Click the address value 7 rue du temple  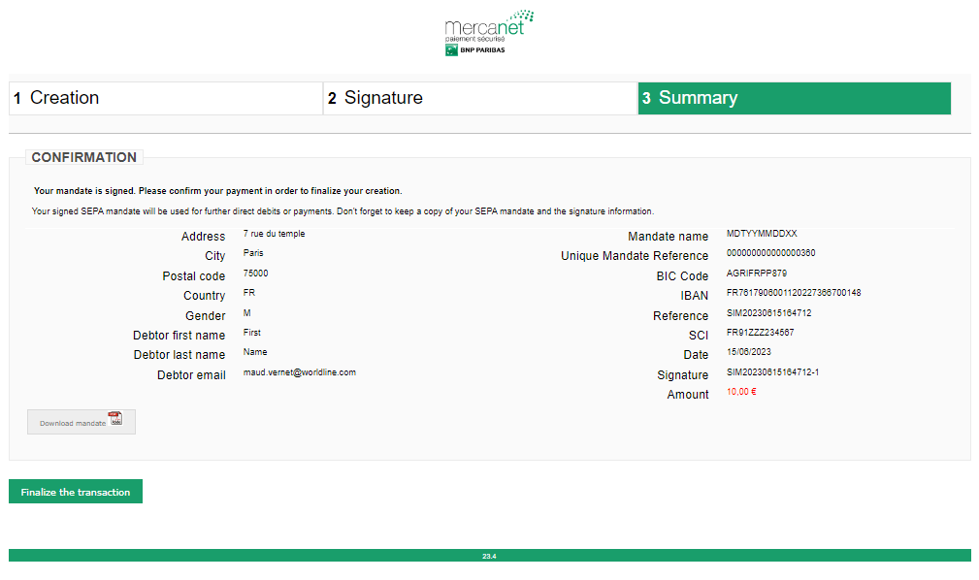click(x=274, y=234)
